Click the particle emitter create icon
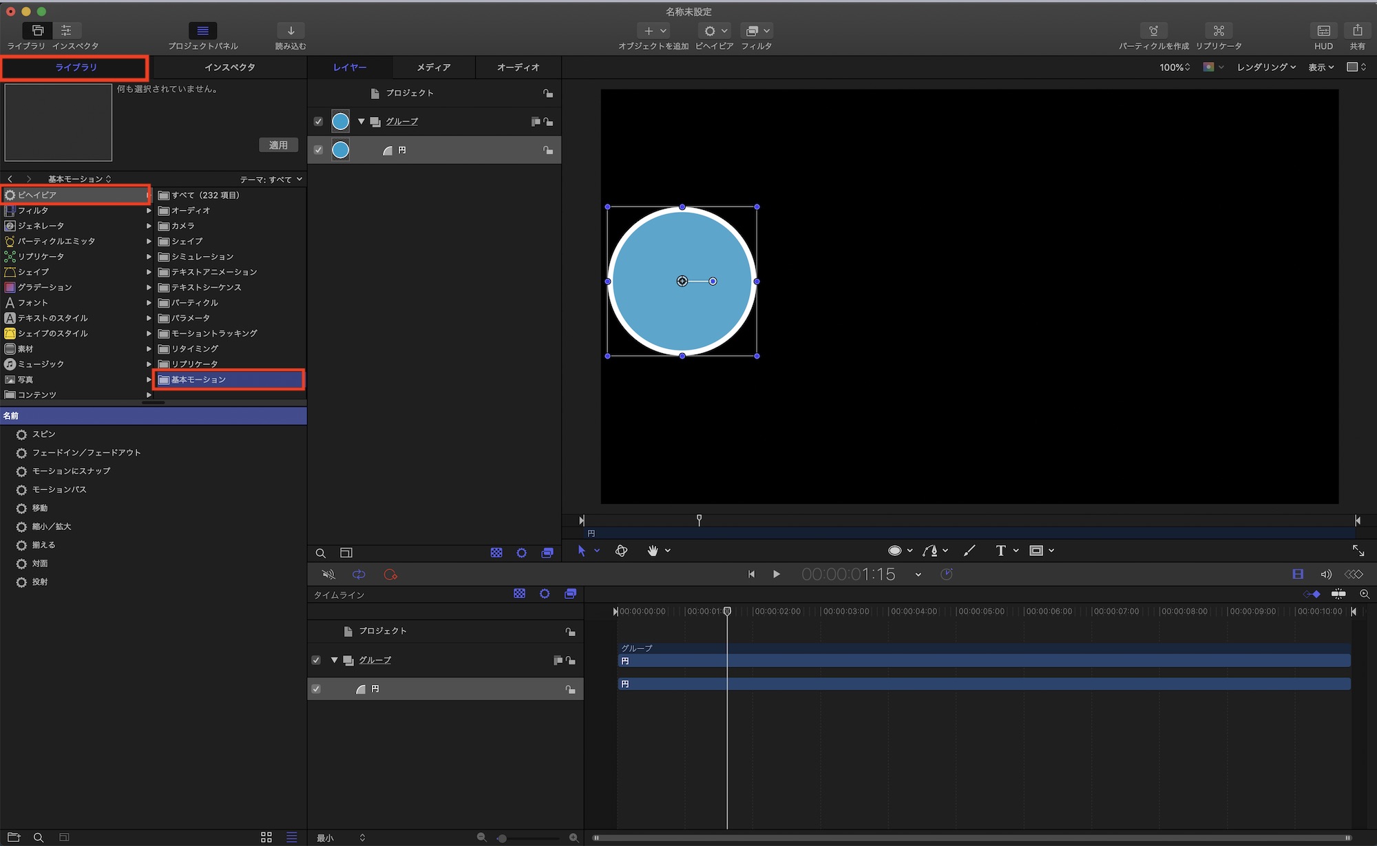 1153,31
